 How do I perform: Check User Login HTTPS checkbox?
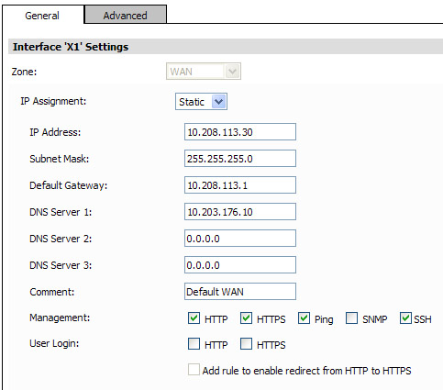[x=246, y=344]
